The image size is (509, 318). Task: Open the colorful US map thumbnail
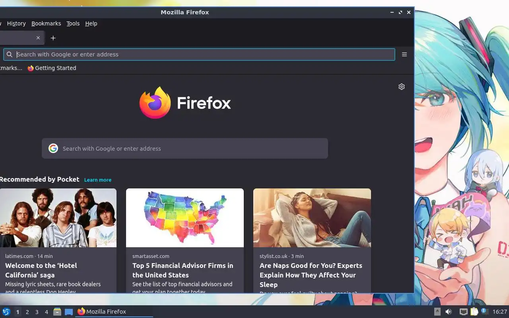point(185,218)
